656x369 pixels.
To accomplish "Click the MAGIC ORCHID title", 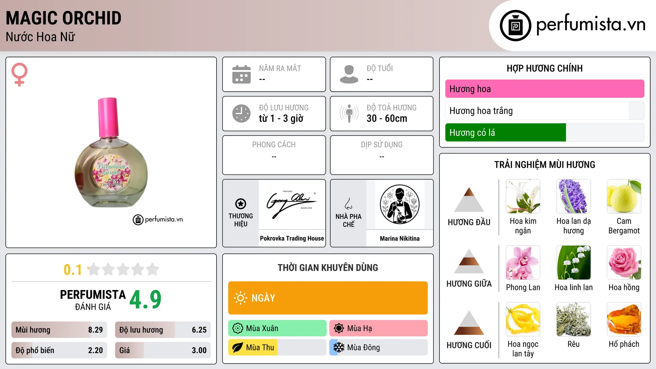I will coord(64,18).
